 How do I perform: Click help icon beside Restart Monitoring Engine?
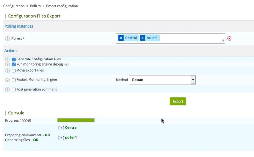[x=7, y=80]
